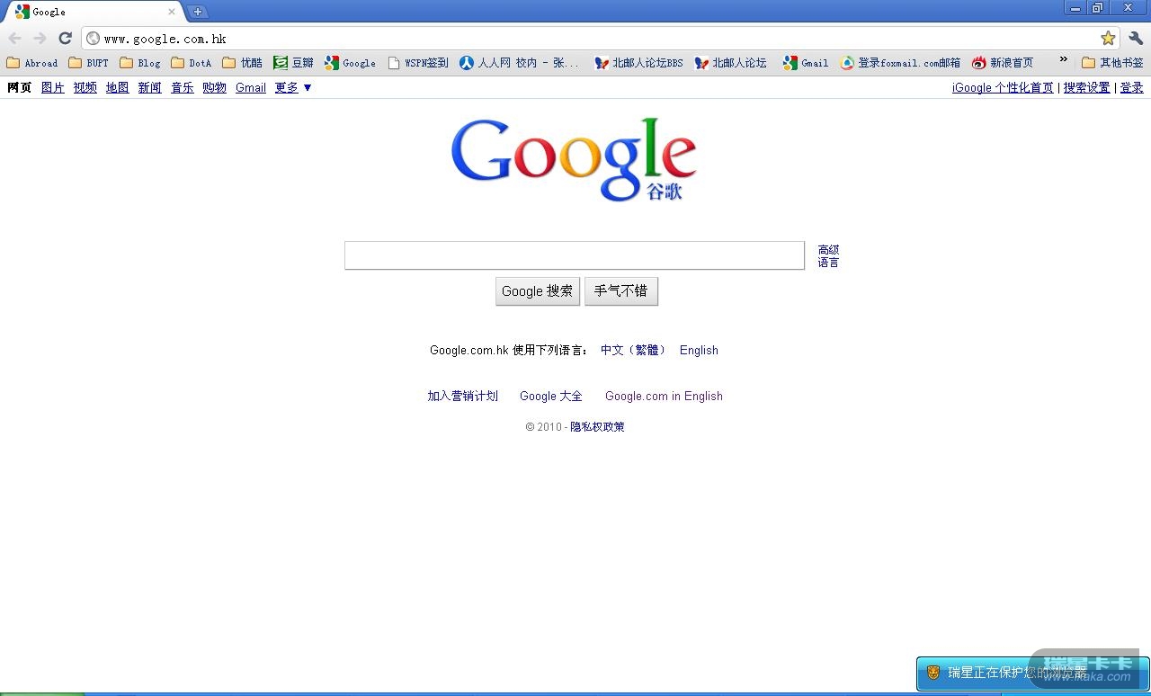
Task: Bookmark this page with the star
Action: point(1108,39)
